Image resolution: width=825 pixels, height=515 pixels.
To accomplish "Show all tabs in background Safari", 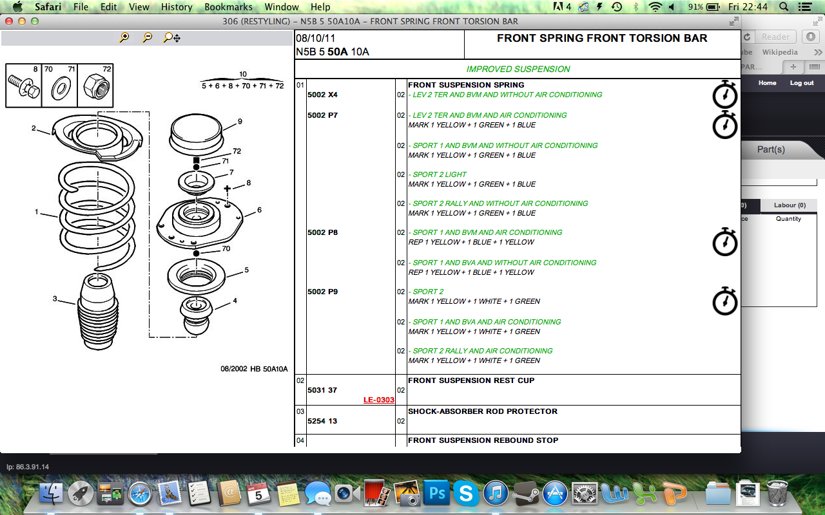I will 815,67.
